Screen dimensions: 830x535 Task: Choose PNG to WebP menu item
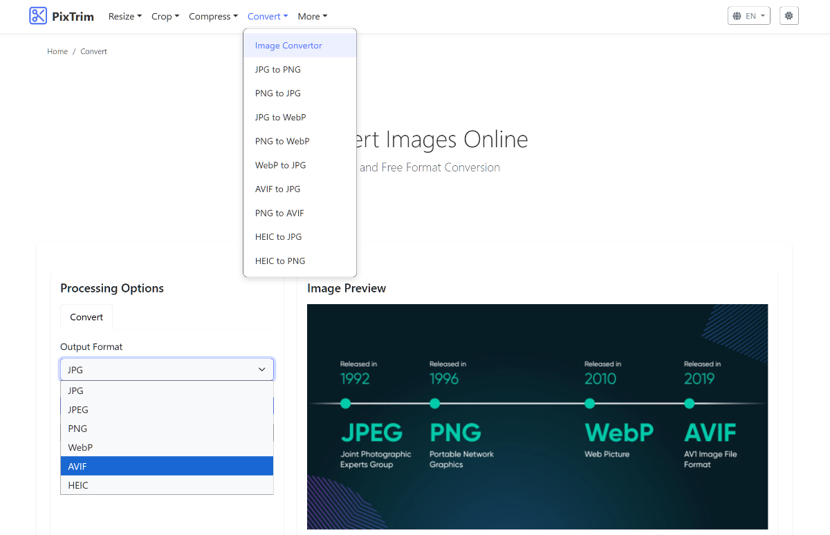coord(282,141)
